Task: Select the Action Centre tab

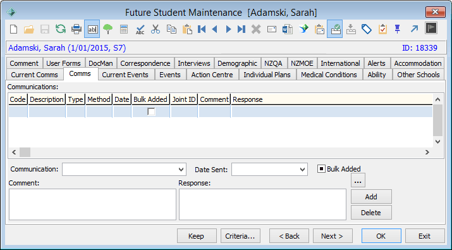Action: tap(212, 75)
